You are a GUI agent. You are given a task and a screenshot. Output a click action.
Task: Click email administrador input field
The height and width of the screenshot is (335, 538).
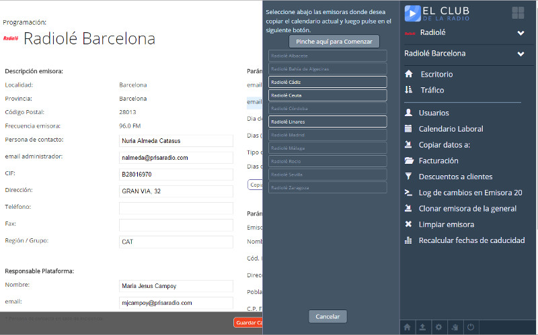click(176, 158)
